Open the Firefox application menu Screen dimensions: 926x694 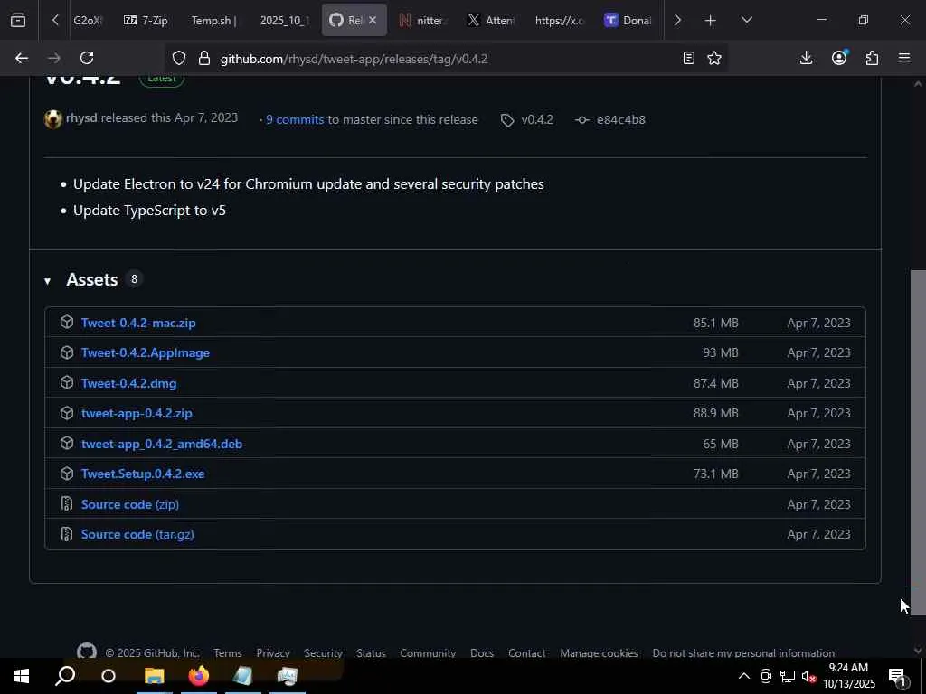pyautogui.click(x=904, y=58)
